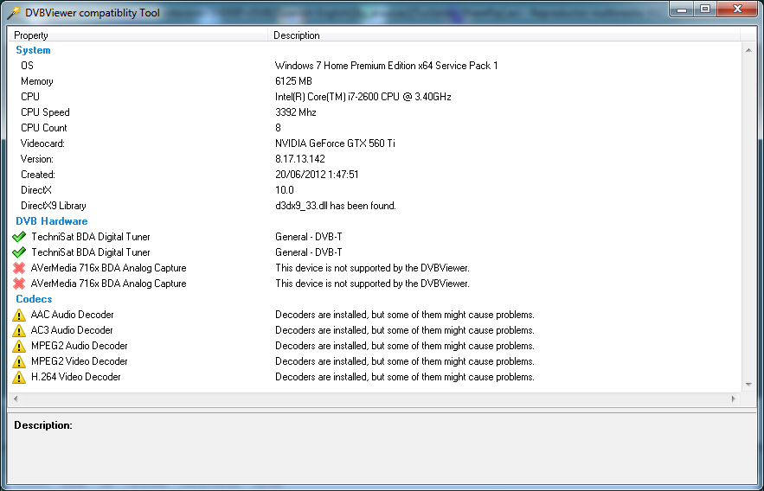Click the vertical scrollbar up arrow

click(748, 50)
